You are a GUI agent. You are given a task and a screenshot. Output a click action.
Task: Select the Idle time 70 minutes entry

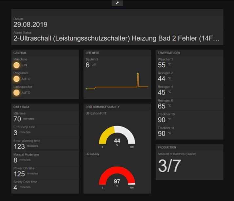(x=17, y=119)
